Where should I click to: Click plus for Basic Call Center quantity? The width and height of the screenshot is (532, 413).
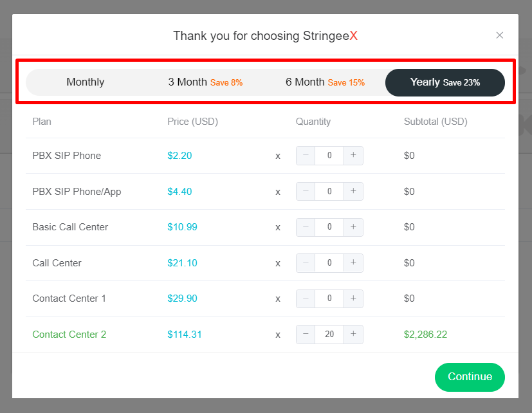point(353,227)
